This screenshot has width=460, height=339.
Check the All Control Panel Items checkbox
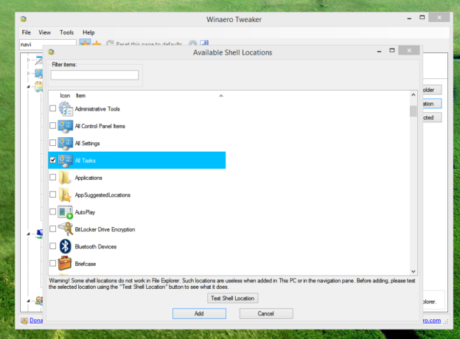(x=53, y=126)
